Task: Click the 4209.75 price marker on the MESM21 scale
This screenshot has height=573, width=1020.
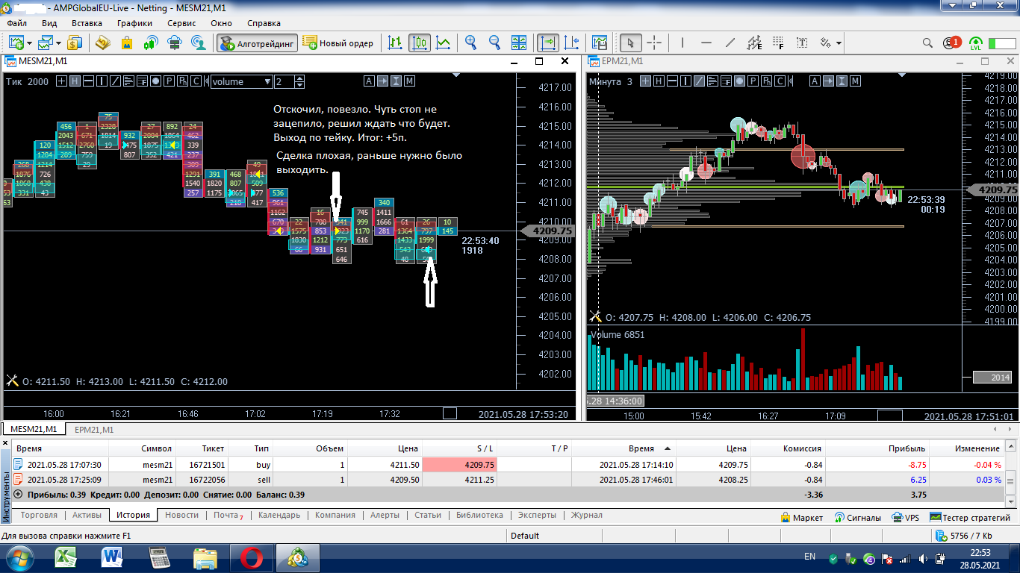Action: click(547, 231)
